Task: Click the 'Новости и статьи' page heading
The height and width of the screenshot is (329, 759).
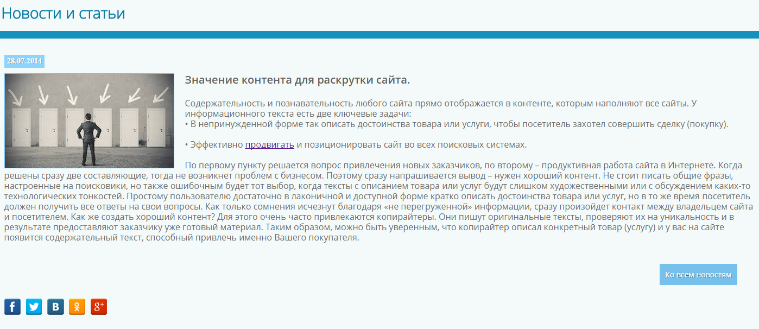Action: (x=64, y=13)
